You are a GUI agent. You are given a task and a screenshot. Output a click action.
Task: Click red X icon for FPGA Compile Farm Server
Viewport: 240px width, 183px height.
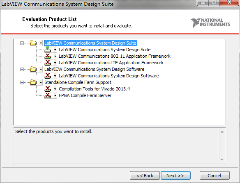pyautogui.click(x=48, y=95)
